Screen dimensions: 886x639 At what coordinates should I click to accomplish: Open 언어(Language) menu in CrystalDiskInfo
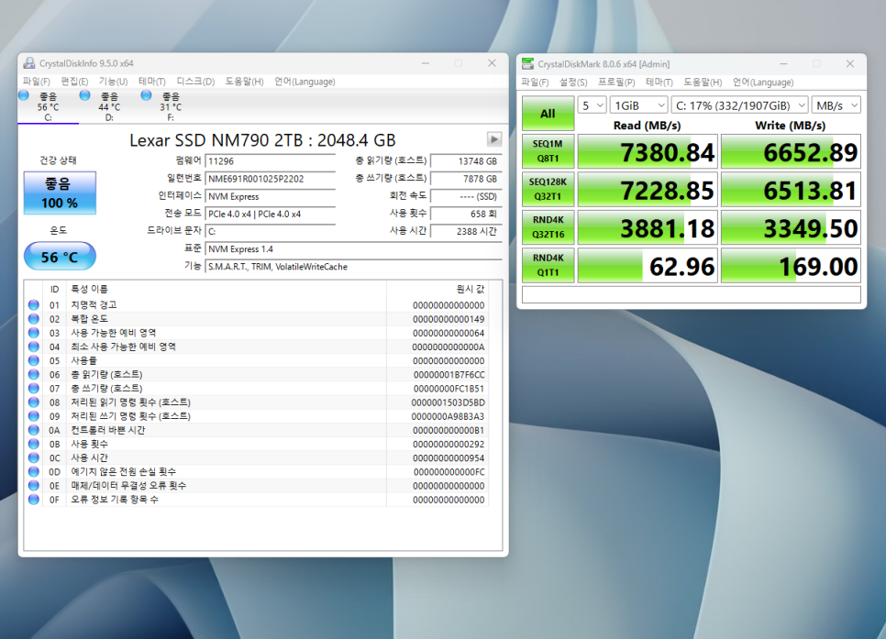click(x=305, y=82)
